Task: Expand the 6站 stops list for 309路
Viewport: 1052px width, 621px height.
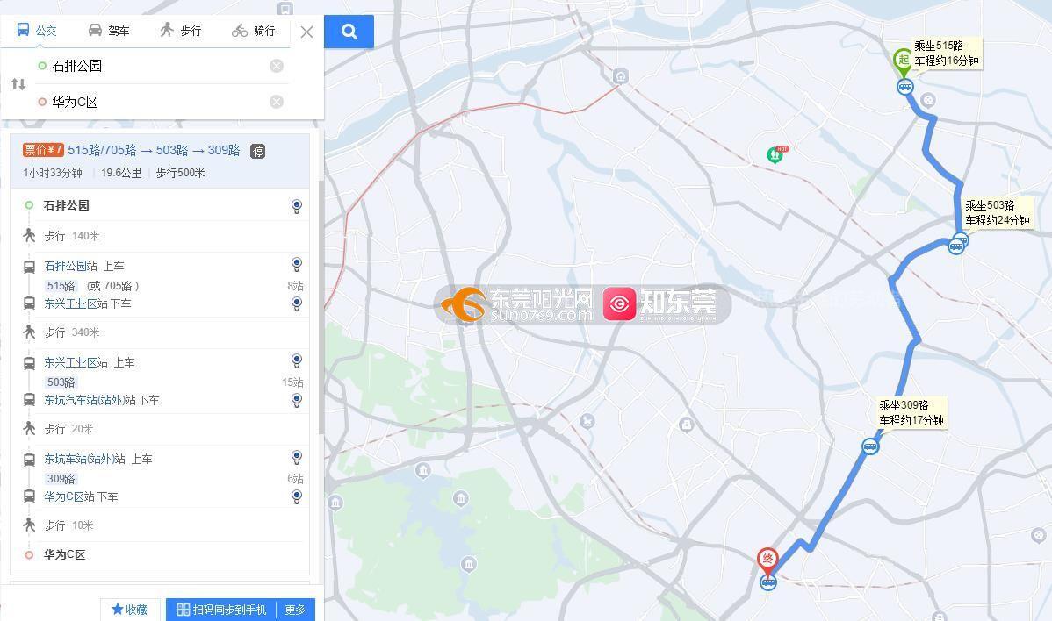Action: point(295,479)
